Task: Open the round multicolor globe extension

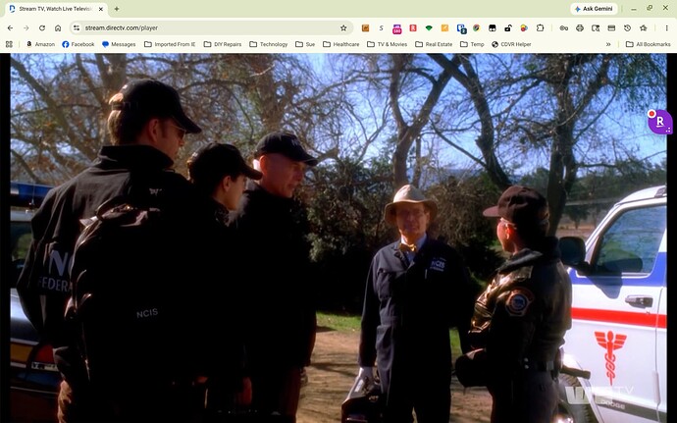Action: 476,28
